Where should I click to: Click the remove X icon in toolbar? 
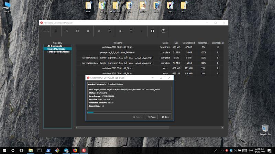pos(99,31)
